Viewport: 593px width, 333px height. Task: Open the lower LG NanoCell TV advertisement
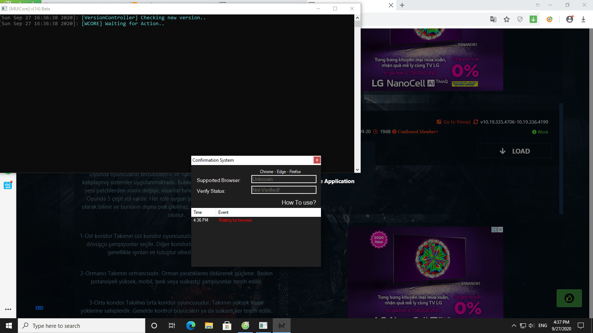(425, 272)
